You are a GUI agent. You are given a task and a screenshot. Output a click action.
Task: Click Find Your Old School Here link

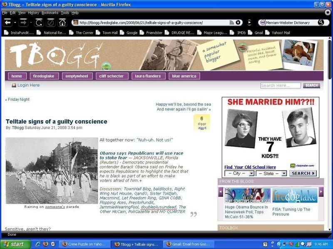250,167
